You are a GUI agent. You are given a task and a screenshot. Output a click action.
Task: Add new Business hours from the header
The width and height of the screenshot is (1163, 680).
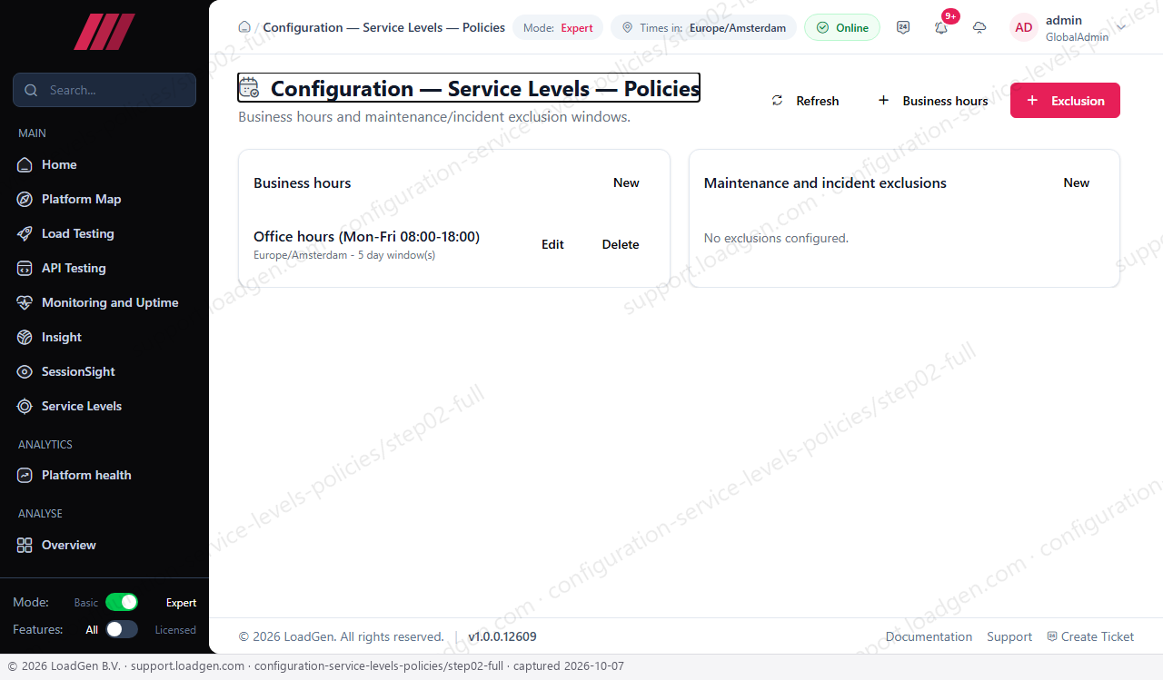pos(932,101)
